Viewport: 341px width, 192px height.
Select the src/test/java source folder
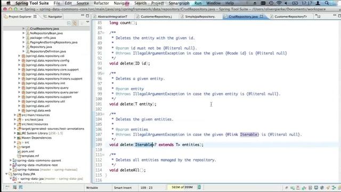(x=34, y=119)
